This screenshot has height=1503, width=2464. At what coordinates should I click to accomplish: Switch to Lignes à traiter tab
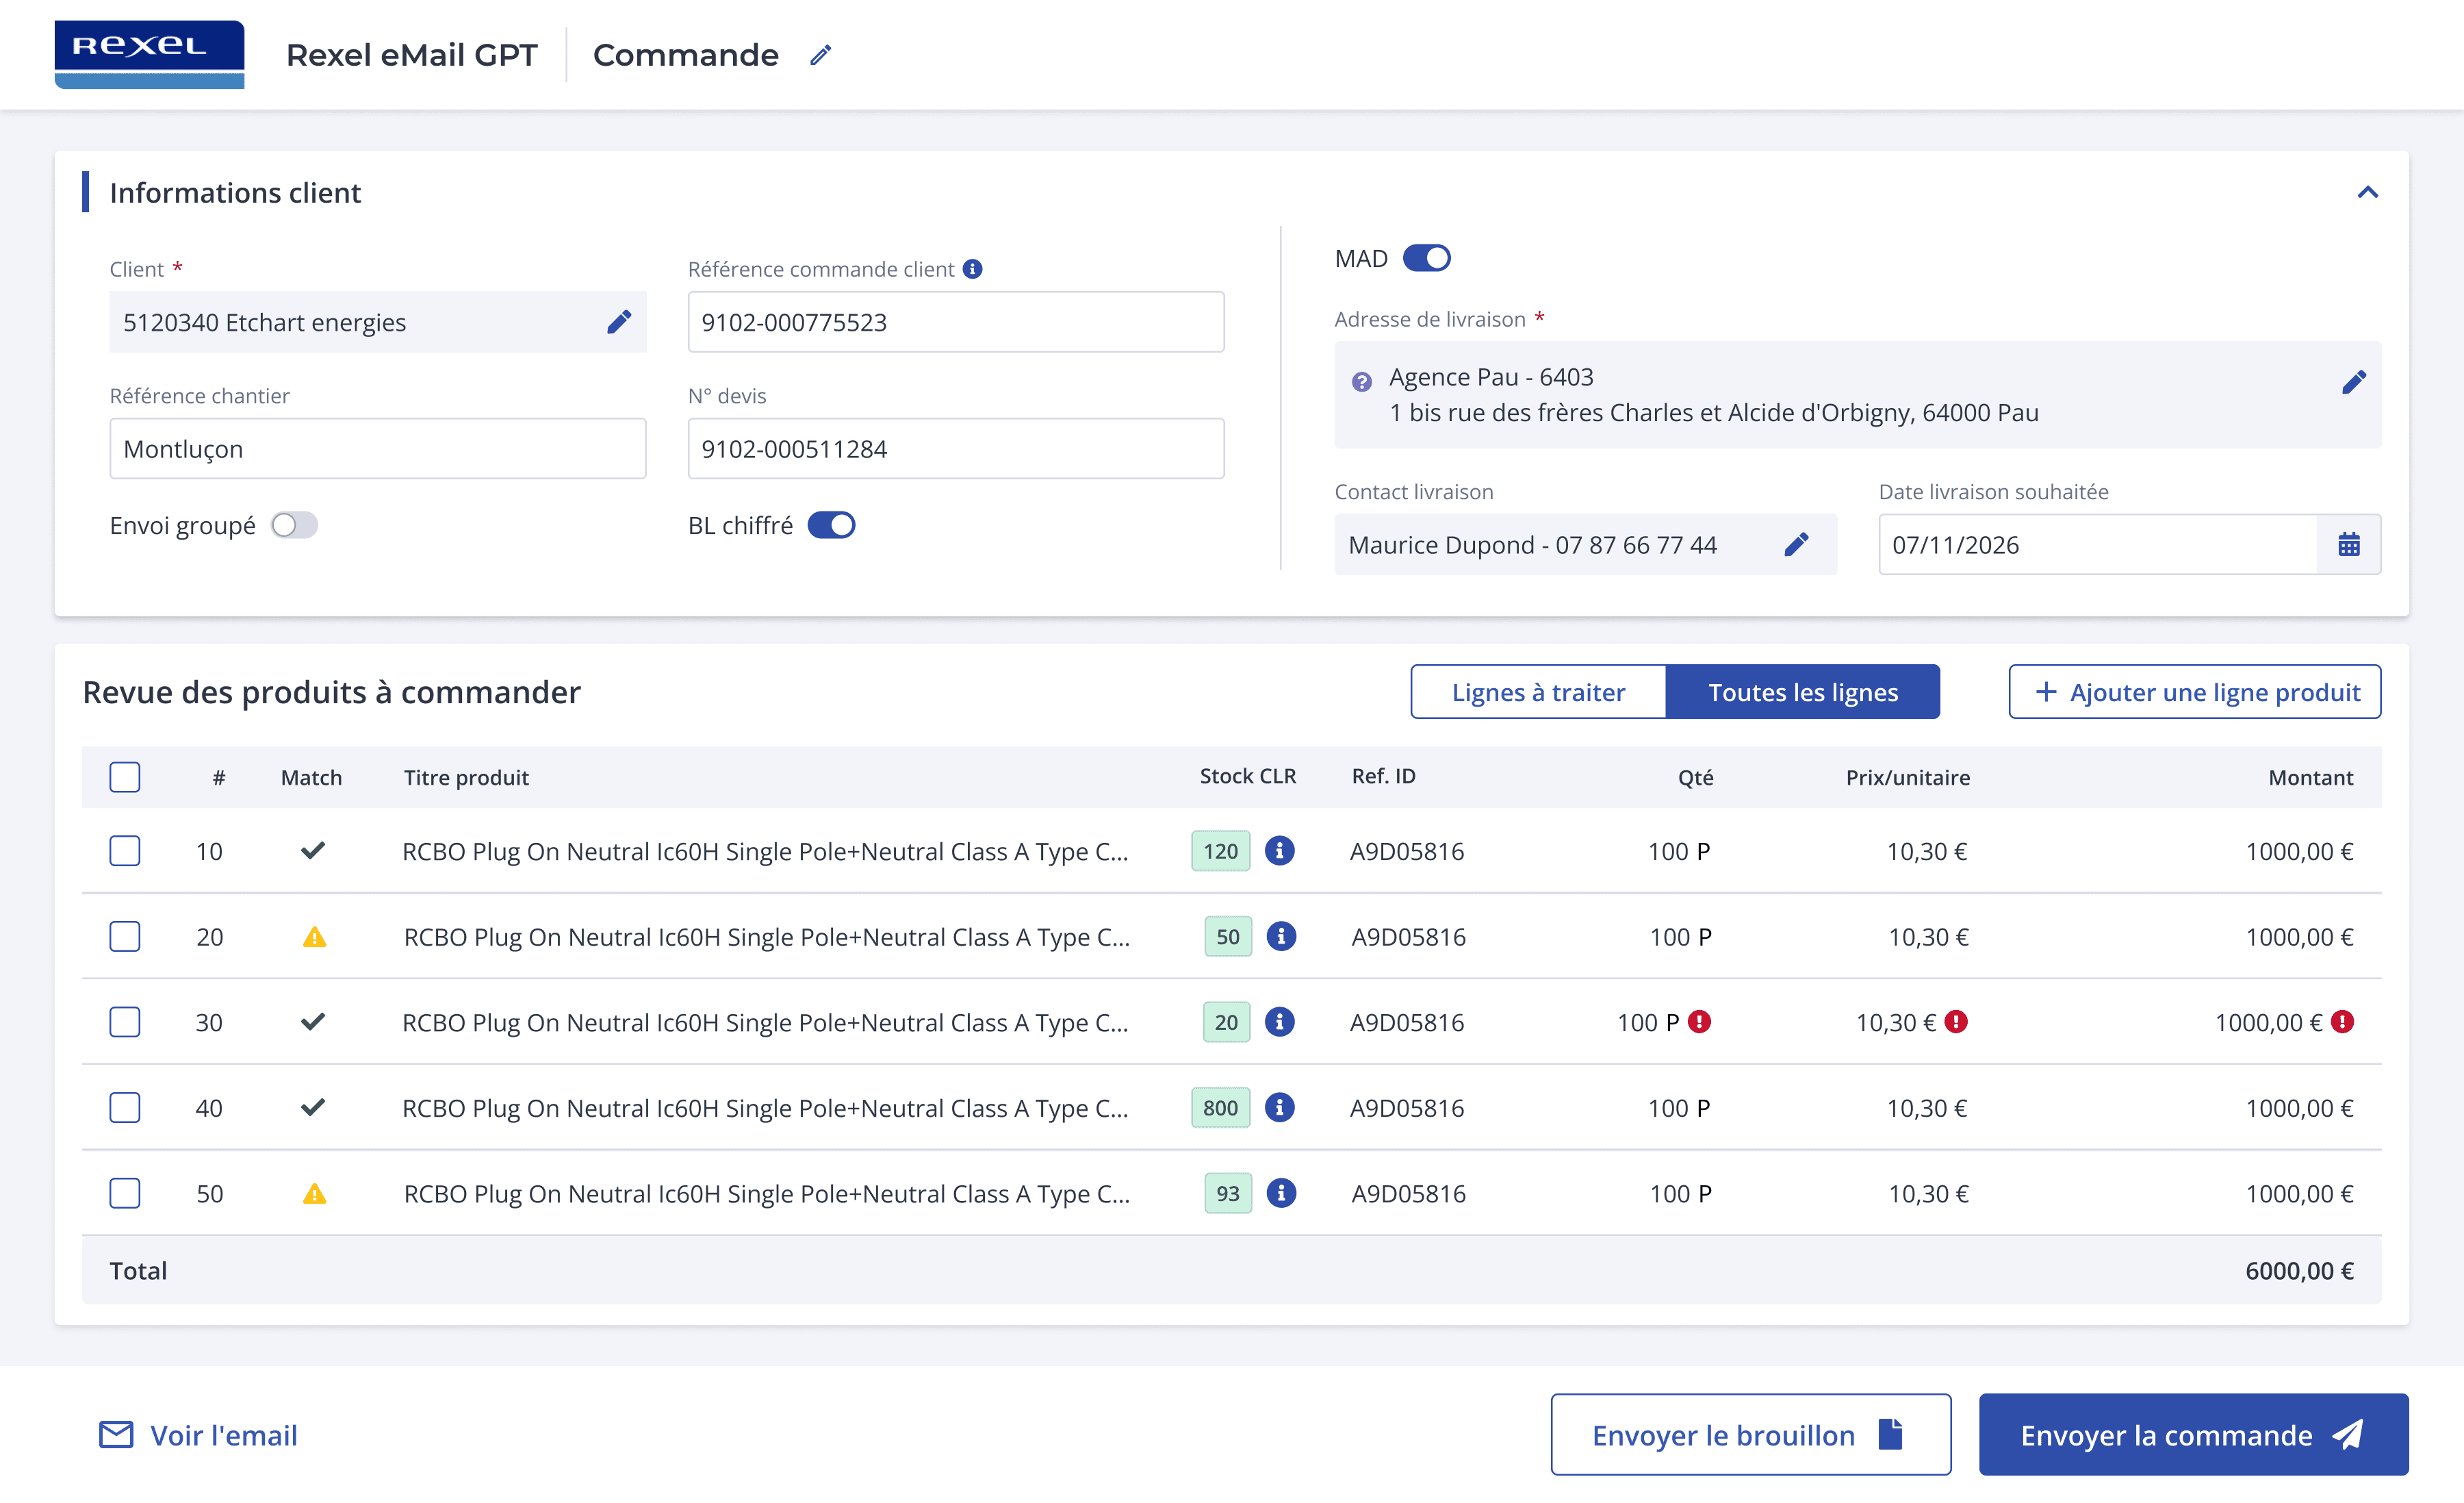click(x=1538, y=692)
